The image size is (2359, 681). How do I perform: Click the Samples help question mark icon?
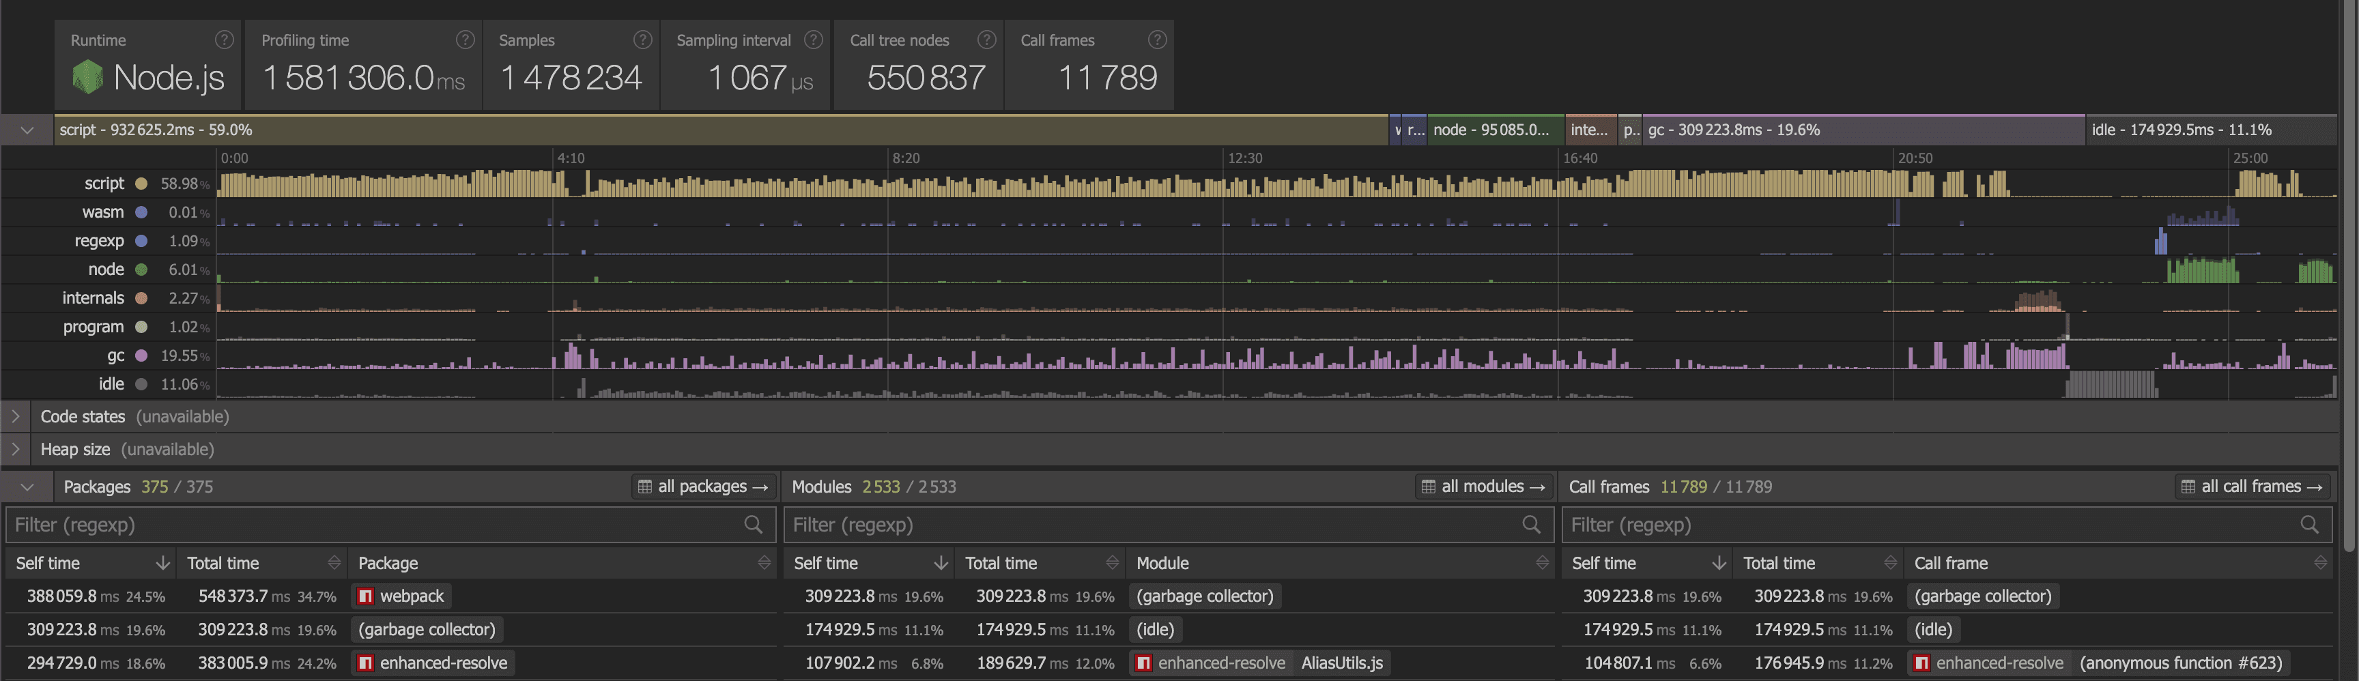[x=643, y=40]
